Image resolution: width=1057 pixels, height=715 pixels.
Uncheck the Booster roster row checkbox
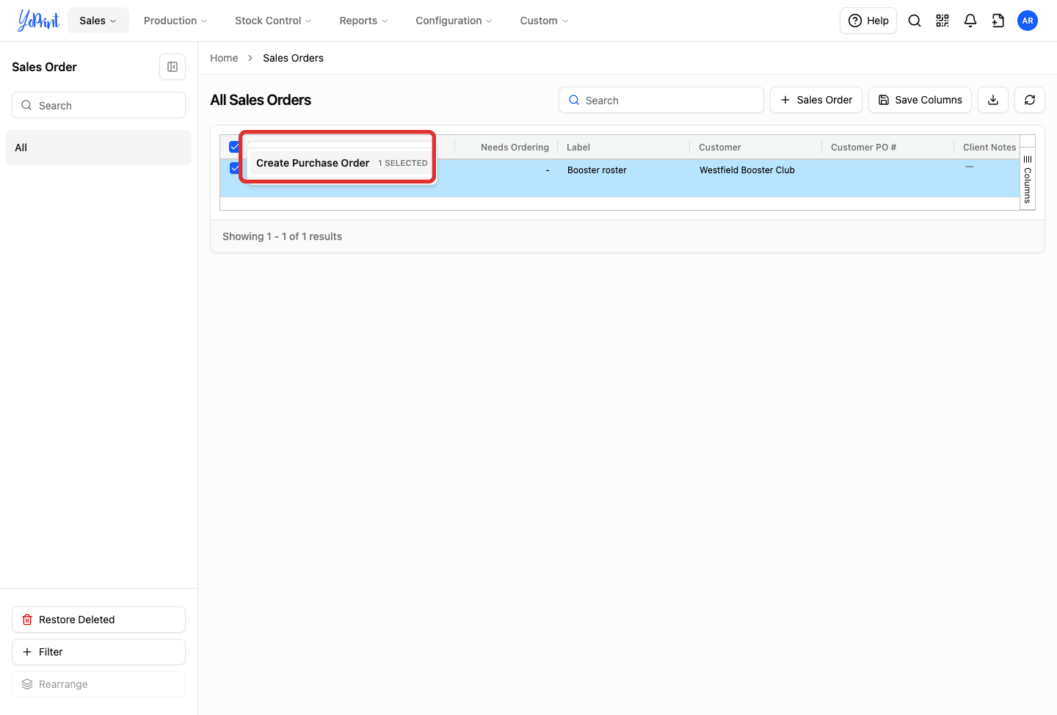[x=234, y=168]
